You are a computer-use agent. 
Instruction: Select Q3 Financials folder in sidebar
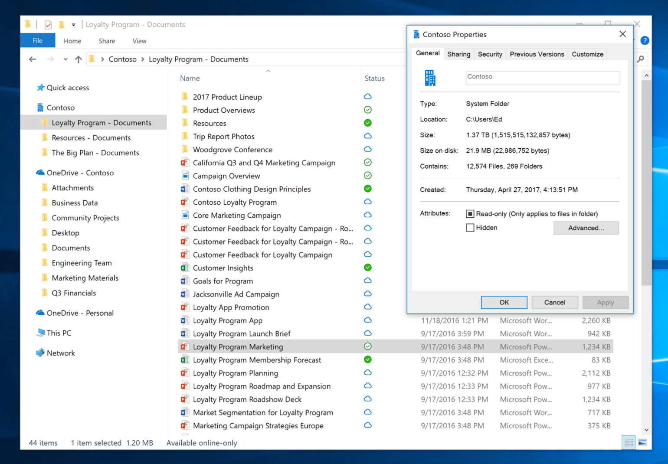coord(74,293)
